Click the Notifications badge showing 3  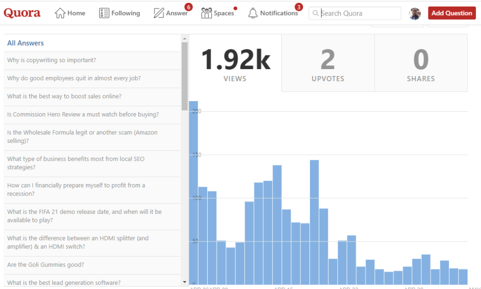pyautogui.click(x=298, y=7)
